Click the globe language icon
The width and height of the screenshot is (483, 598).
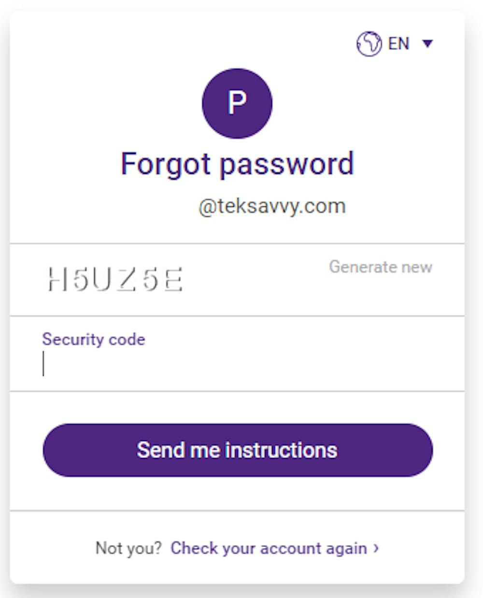(369, 44)
